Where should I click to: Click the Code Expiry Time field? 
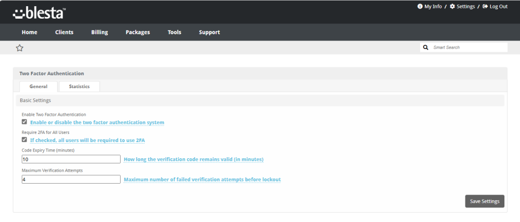pyautogui.click(x=71, y=159)
